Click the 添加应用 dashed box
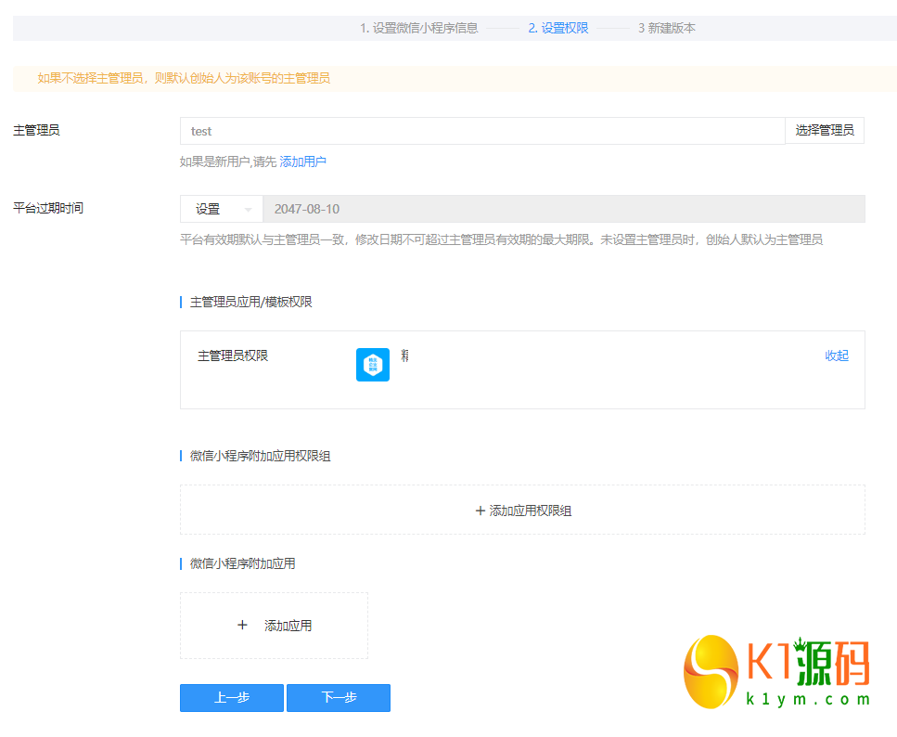Image resolution: width=897 pixels, height=737 pixels. pos(274,626)
